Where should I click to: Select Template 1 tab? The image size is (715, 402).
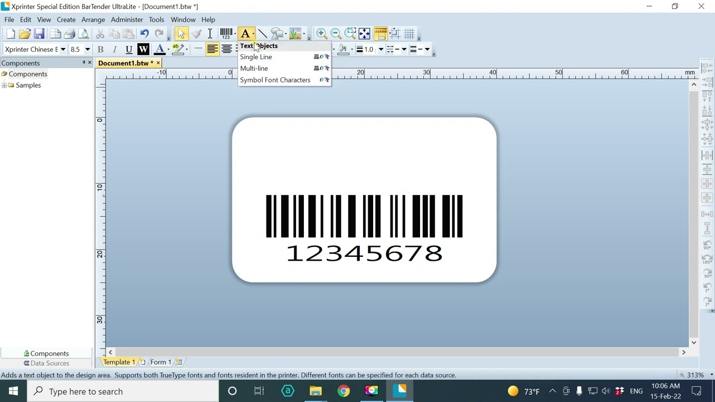pyautogui.click(x=118, y=362)
